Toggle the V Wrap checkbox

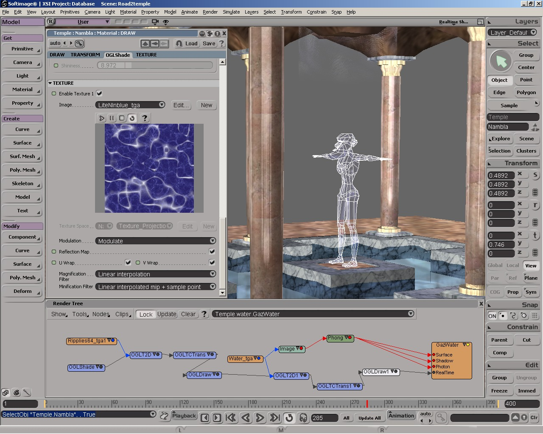[x=212, y=262]
